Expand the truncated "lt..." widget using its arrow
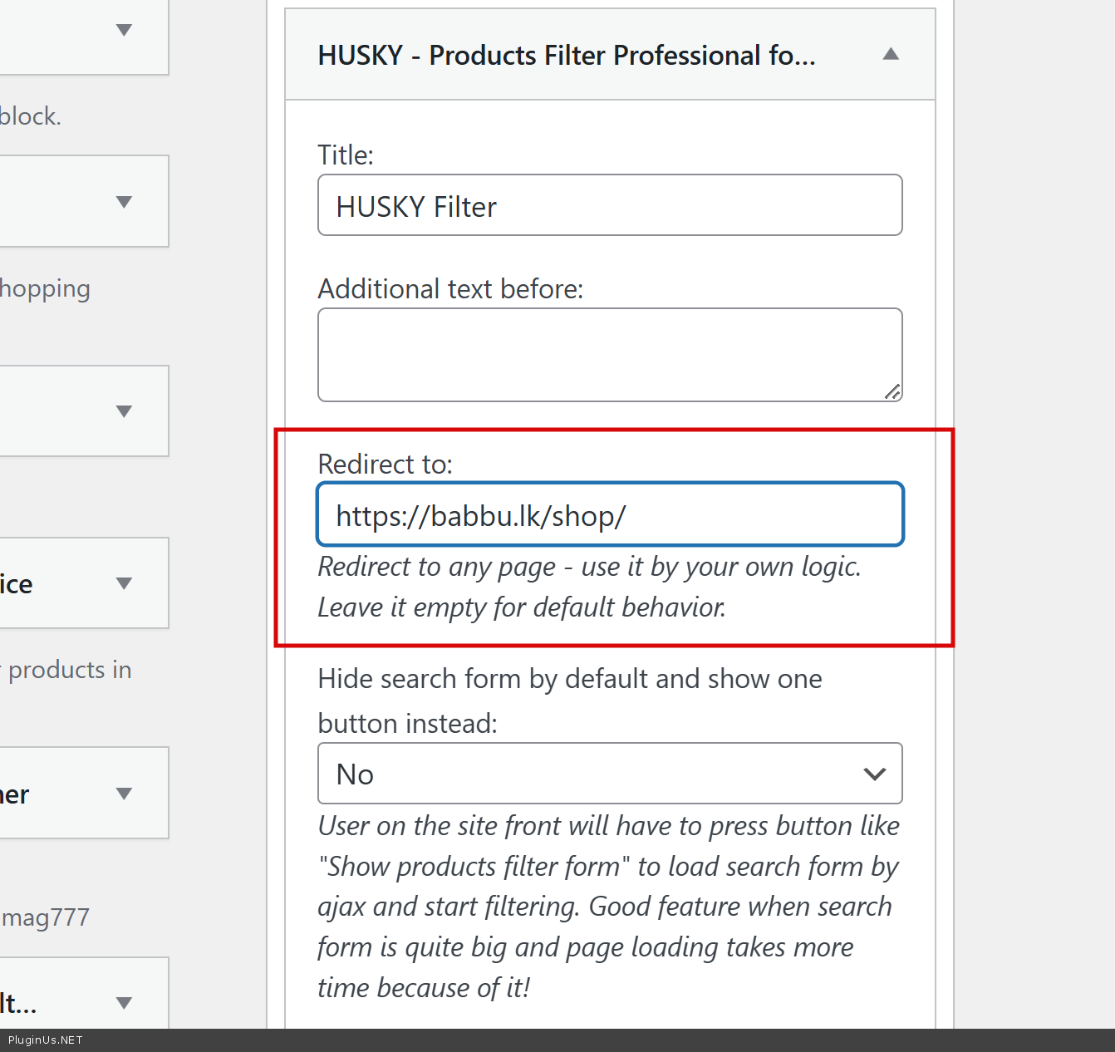This screenshot has height=1052, width=1115. pyautogui.click(x=125, y=1003)
